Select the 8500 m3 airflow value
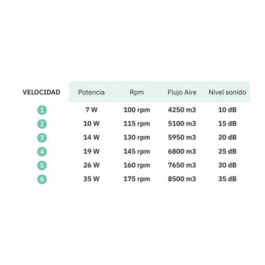The width and height of the screenshot is (265, 265). 182,179
